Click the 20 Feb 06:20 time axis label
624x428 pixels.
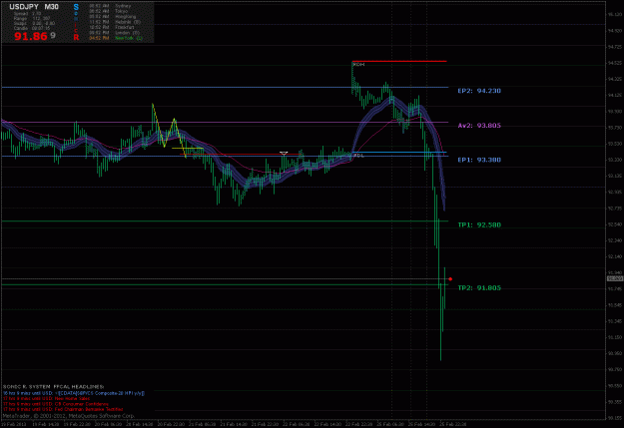(x=108, y=424)
